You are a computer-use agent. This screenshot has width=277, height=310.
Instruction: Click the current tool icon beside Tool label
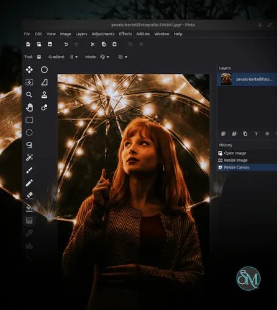(39, 57)
